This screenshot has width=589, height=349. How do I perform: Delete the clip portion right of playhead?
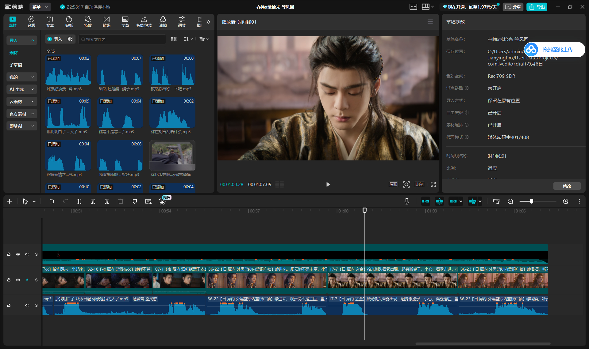pos(107,201)
